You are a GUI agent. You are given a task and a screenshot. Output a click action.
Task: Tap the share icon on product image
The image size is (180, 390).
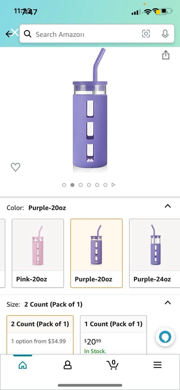tap(166, 55)
